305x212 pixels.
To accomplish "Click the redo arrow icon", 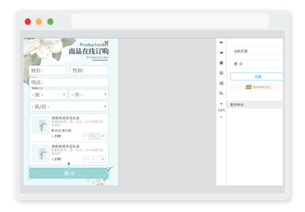I will (221, 53).
